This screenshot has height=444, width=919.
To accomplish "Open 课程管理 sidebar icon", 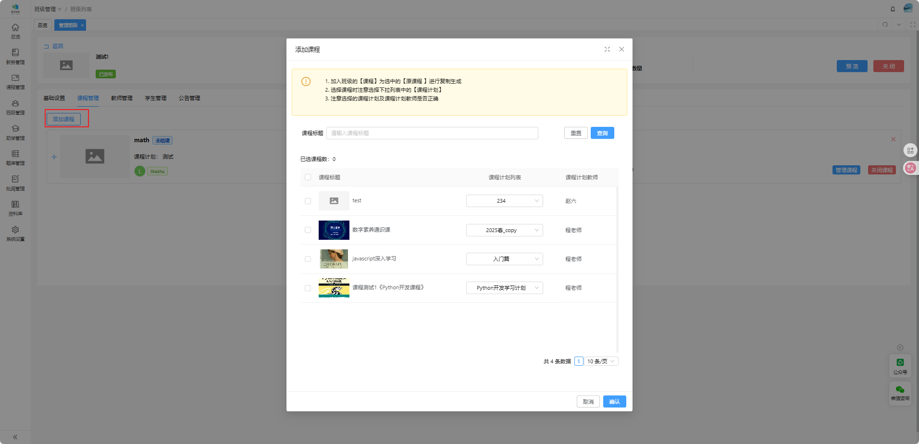I will (x=15, y=81).
